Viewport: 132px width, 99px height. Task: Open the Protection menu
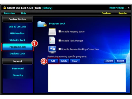[10, 13]
